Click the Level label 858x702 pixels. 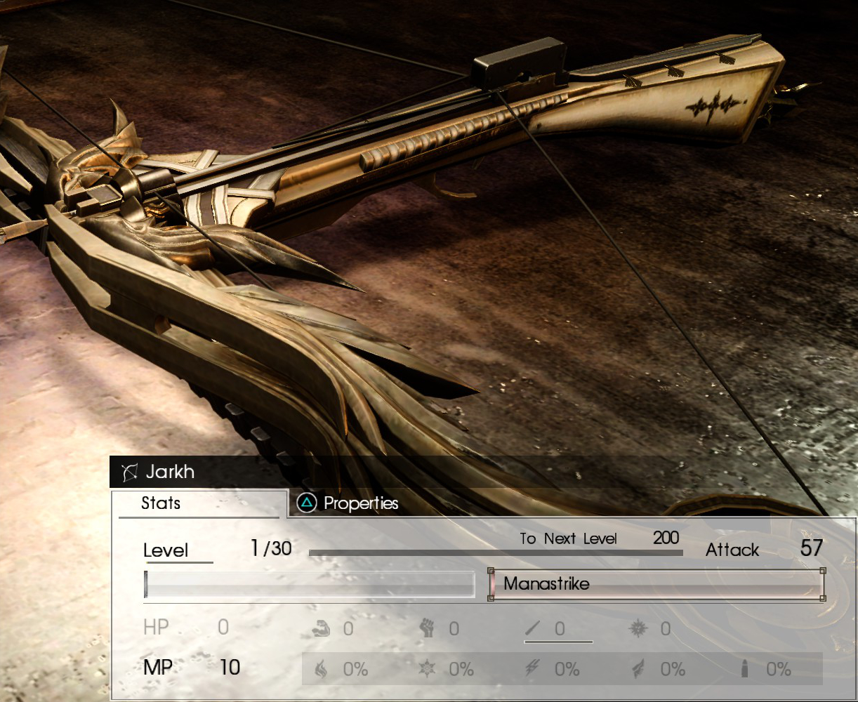point(166,550)
